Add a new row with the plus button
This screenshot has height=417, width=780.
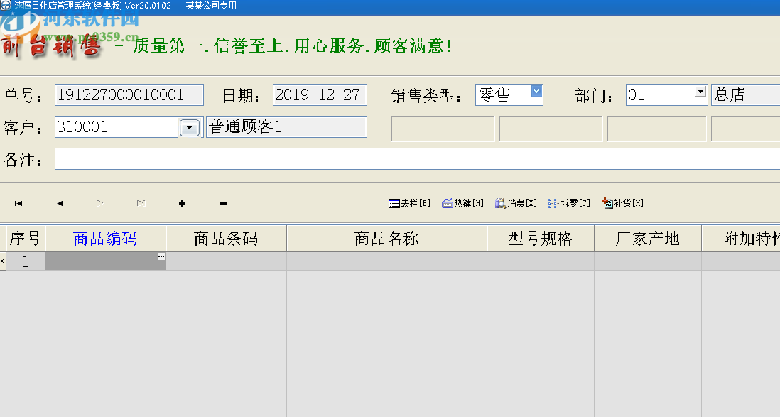pos(182,203)
